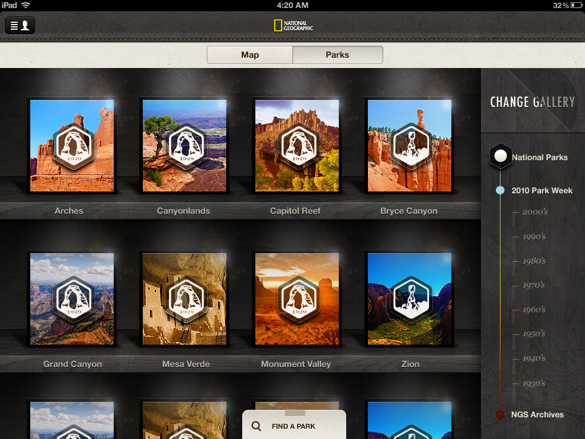Choose the 2010 Park Week gallery
The image size is (585, 439).
point(542,190)
